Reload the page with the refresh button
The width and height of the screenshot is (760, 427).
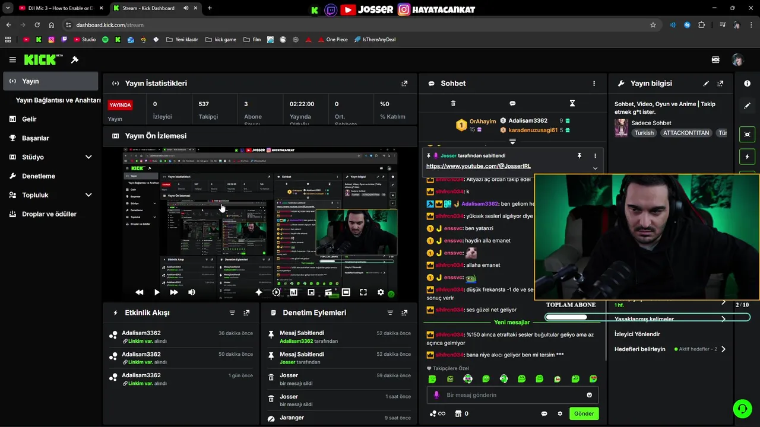point(37,25)
